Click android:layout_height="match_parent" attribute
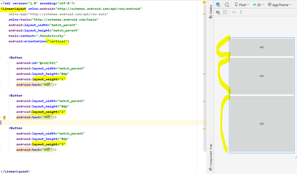The image size is (297, 174). click(44, 30)
